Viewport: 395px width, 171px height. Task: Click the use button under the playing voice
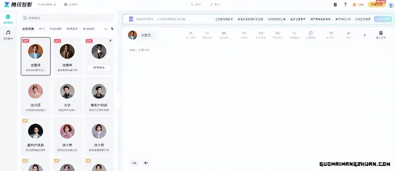point(99,67)
